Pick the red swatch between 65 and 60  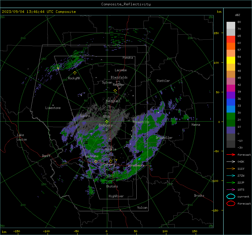(x=231, y=39)
